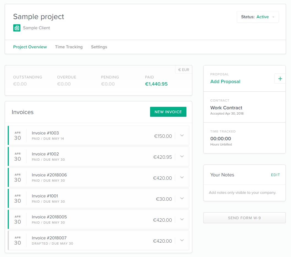
Task: Open the Work Contract link
Action: click(226, 108)
